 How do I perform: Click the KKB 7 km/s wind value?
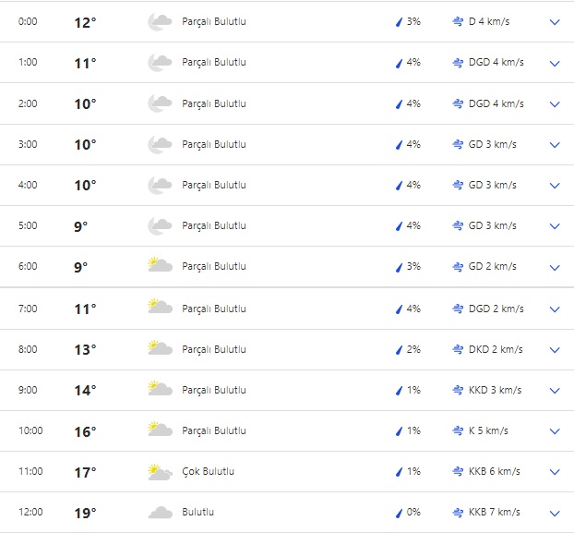[x=494, y=512]
